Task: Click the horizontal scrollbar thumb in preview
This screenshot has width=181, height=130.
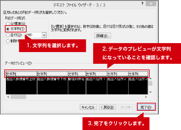Action: [x=18, y=97]
